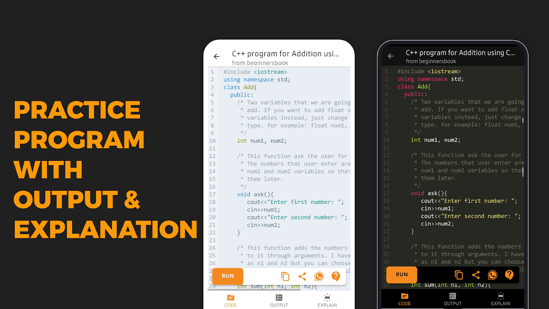Click program title on light phone
This screenshot has height=309, width=549.
(x=285, y=54)
